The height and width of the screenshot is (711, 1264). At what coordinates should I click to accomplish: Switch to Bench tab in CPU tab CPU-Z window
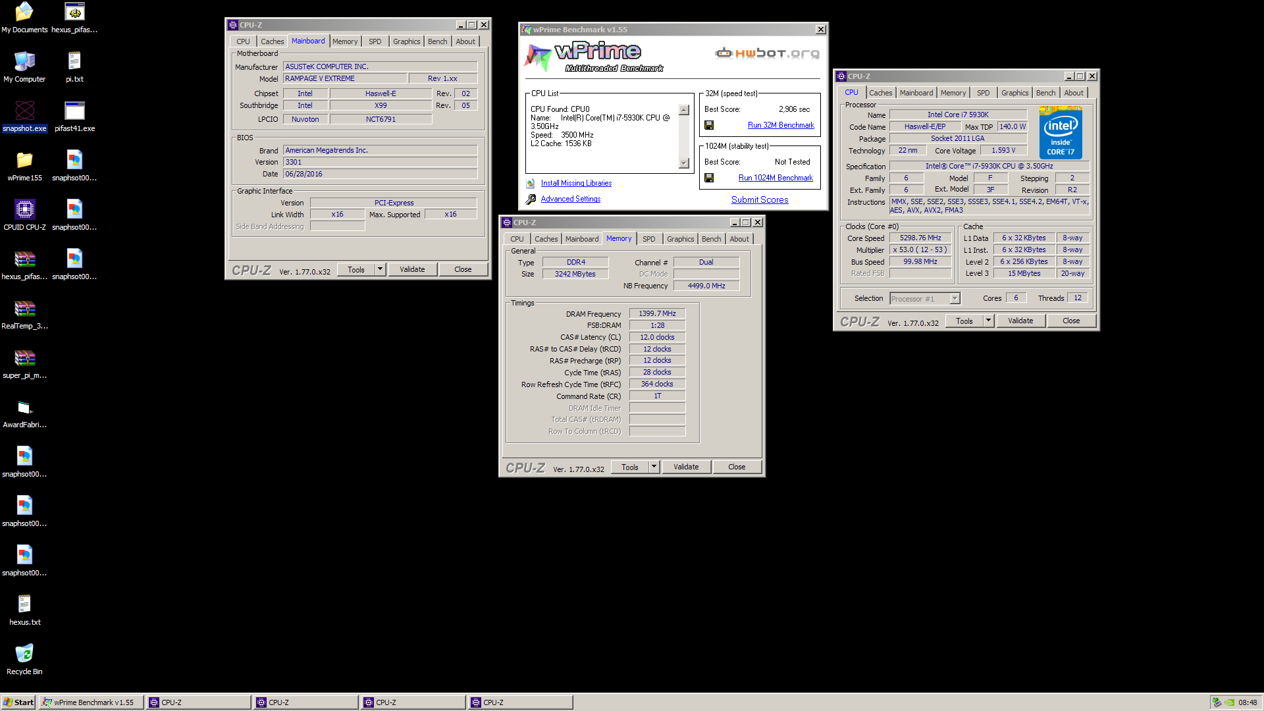[1045, 93]
